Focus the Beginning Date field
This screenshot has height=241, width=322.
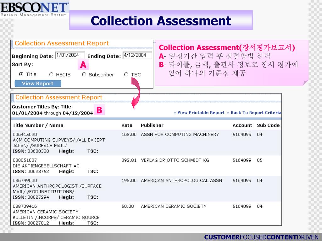coord(70,55)
